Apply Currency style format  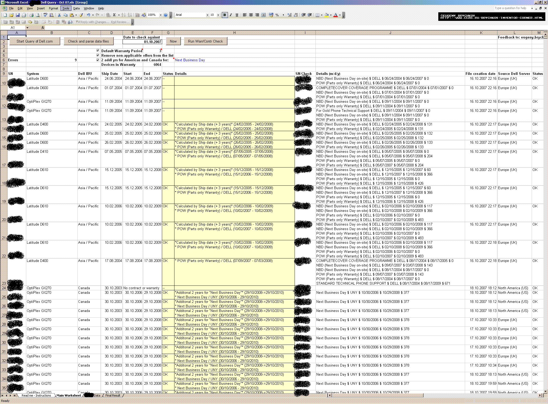coord(271,15)
